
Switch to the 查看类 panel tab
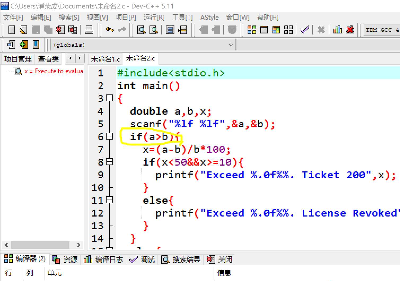click(49, 59)
